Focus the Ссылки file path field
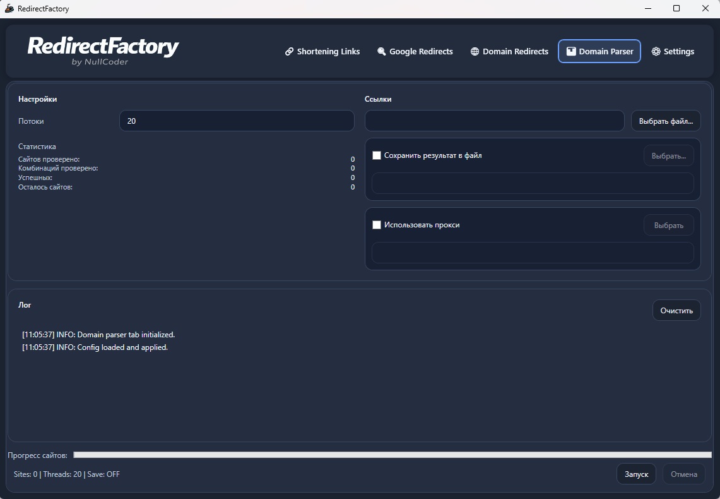 tap(495, 121)
